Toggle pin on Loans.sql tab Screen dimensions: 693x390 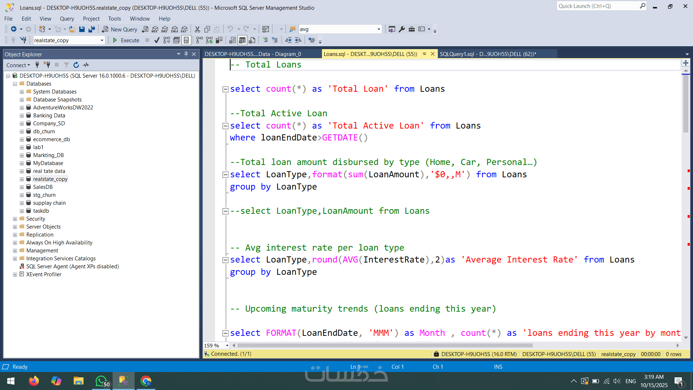point(424,54)
